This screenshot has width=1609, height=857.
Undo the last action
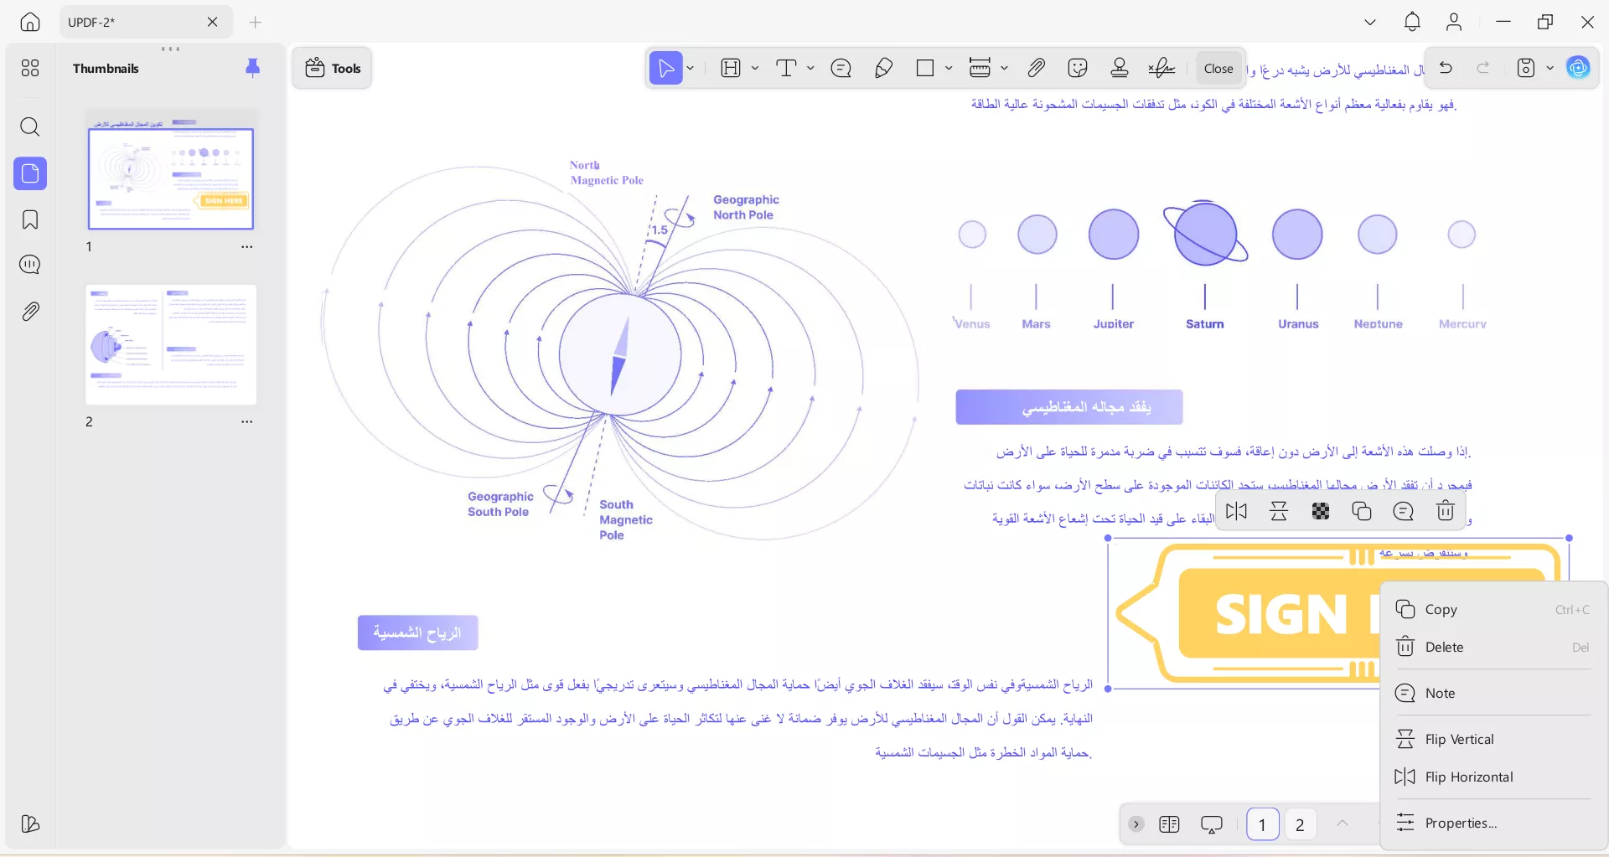(1446, 68)
